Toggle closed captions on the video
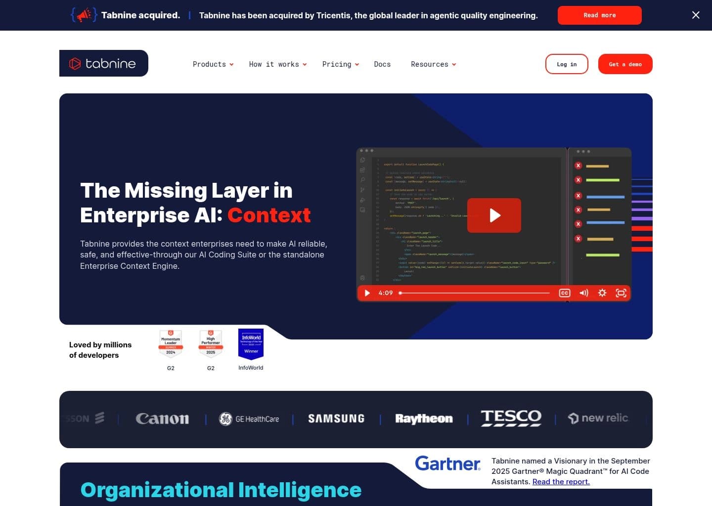This screenshot has width=712, height=506. (x=565, y=293)
